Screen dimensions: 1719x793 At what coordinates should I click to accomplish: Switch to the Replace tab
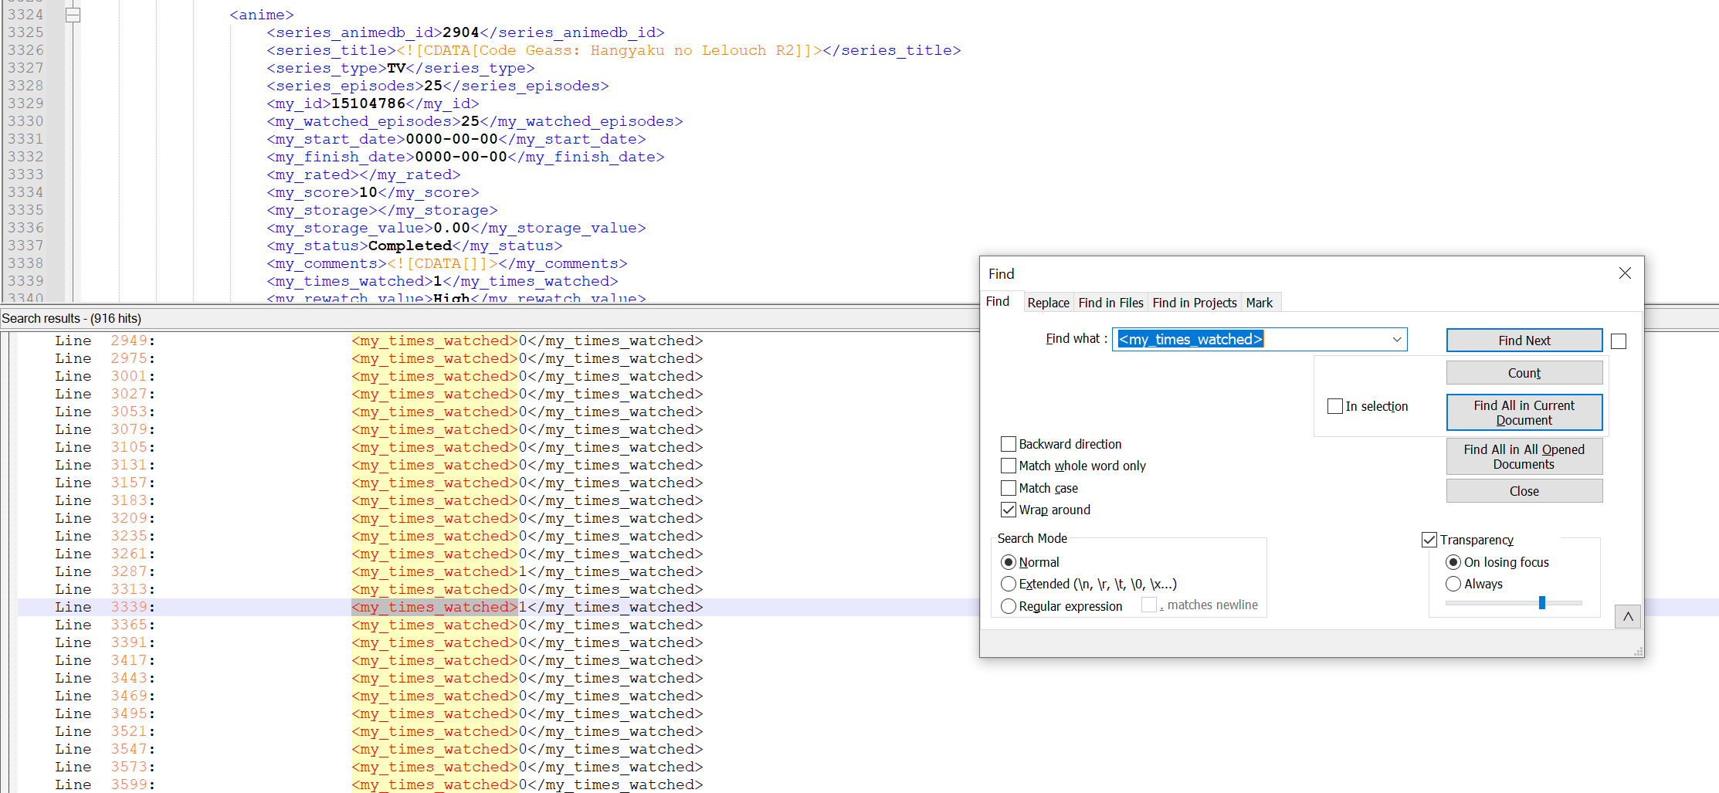coord(1048,303)
